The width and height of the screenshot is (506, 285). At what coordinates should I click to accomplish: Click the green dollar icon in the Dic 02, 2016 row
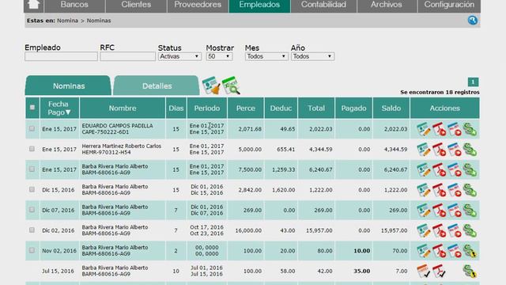click(x=470, y=230)
